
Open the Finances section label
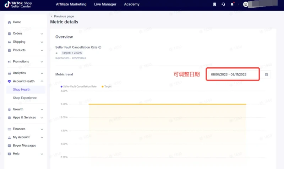click(x=19, y=129)
